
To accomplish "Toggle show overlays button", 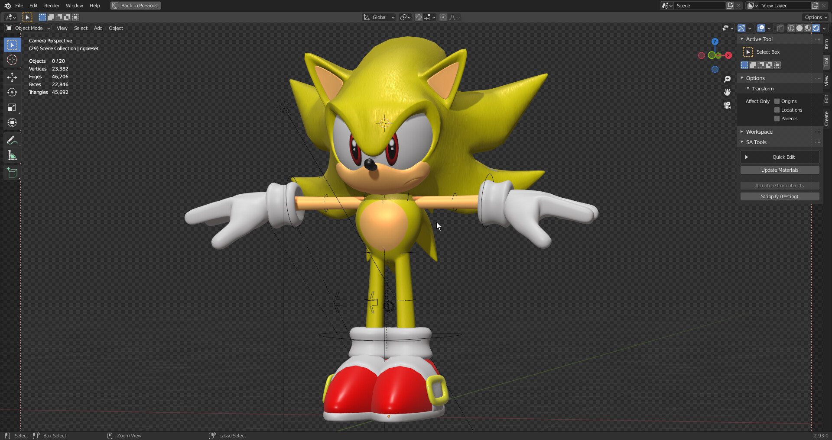I will [761, 28].
